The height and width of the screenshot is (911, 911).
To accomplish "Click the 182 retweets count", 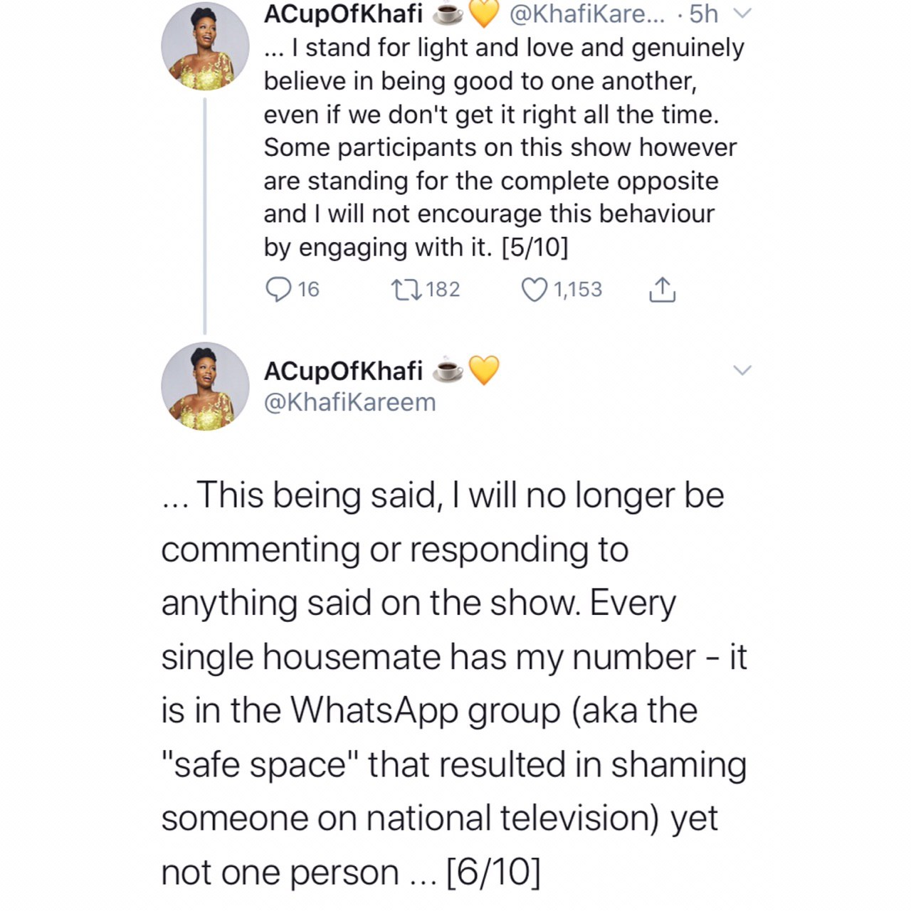I will pos(443,290).
